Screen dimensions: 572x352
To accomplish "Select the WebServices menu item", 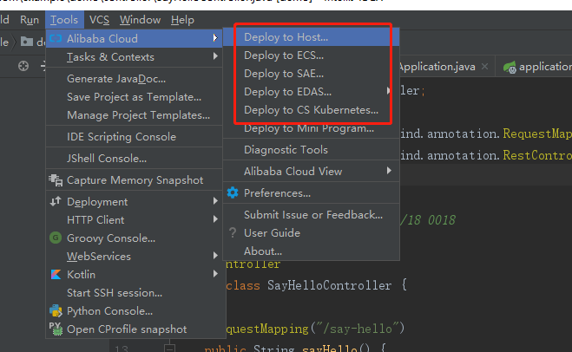I will point(135,256).
